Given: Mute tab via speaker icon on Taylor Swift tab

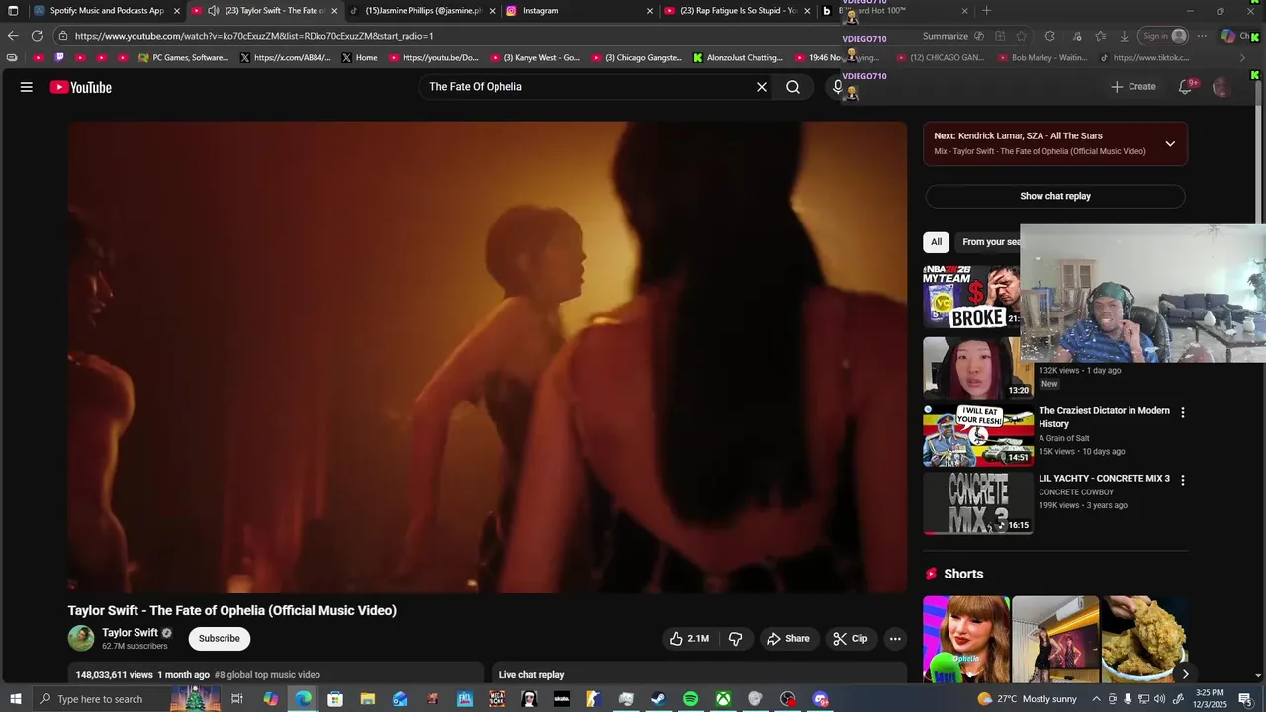Looking at the screenshot, I should tap(213, 11).
